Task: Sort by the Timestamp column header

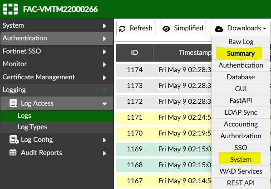Action: pos(182,53)
